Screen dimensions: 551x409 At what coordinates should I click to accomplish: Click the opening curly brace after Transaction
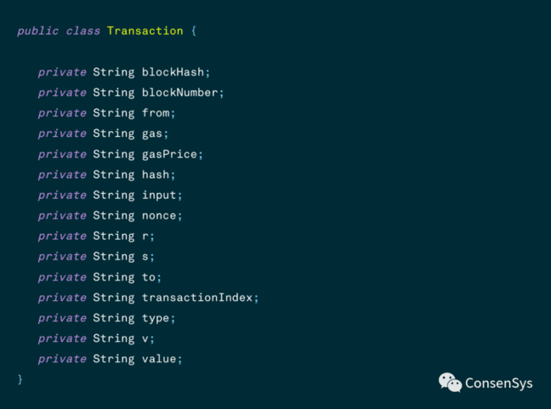(x=194, y=31)
